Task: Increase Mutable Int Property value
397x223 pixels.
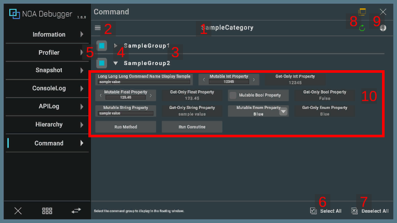Action: pyautogui.click(x=254, y=80)
